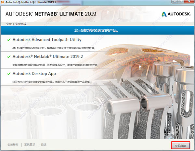Select the Autodesk Desktop App title

pos(34,74)
